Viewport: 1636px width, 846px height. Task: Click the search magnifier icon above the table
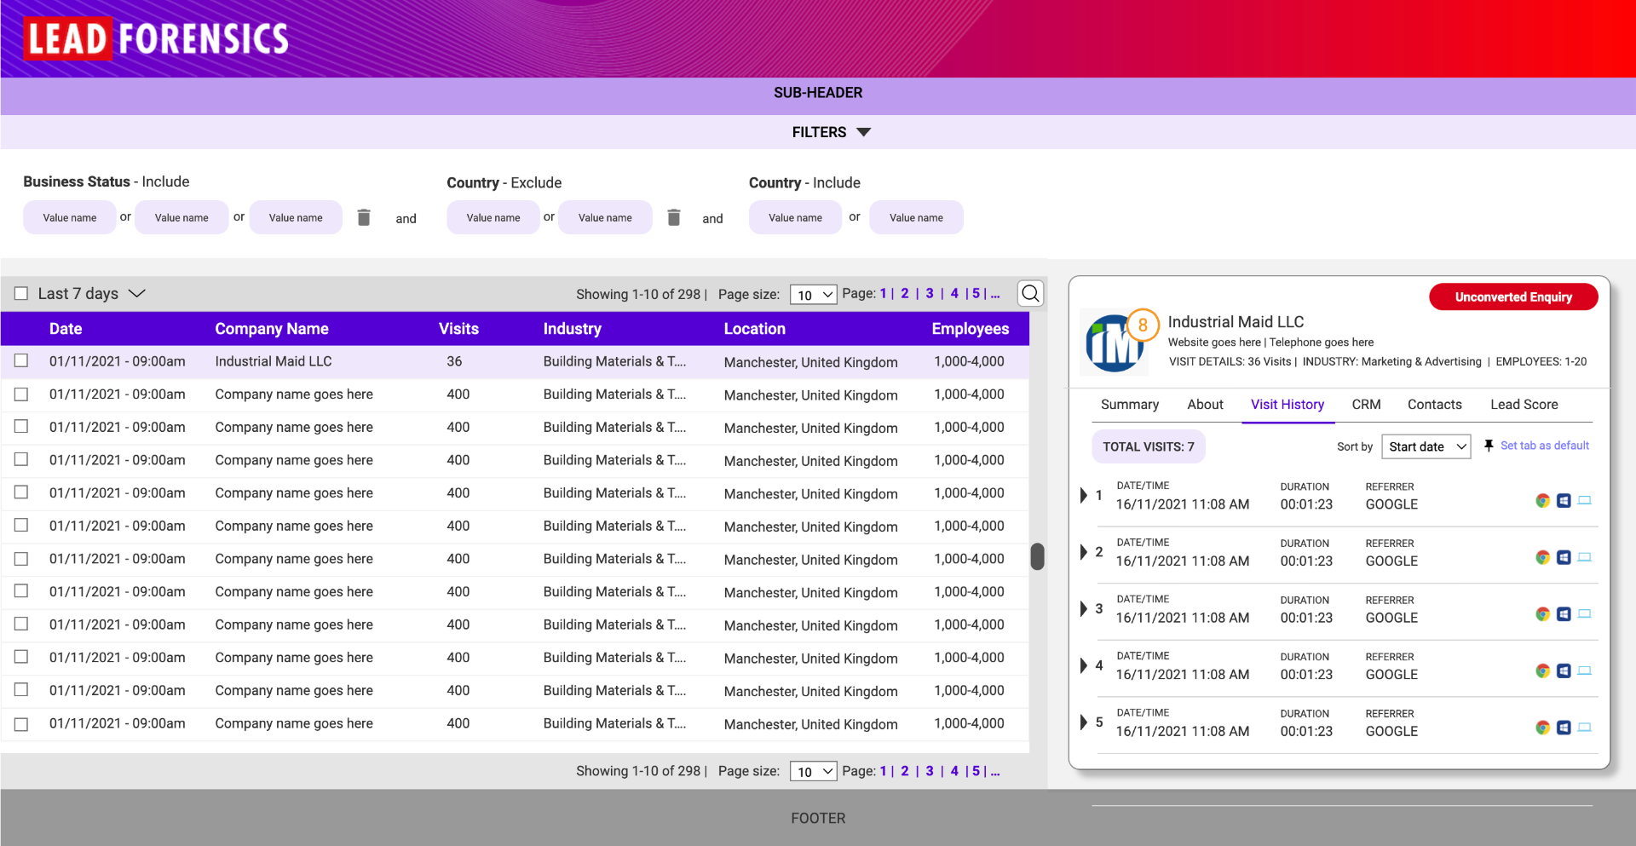(1030, 294)
